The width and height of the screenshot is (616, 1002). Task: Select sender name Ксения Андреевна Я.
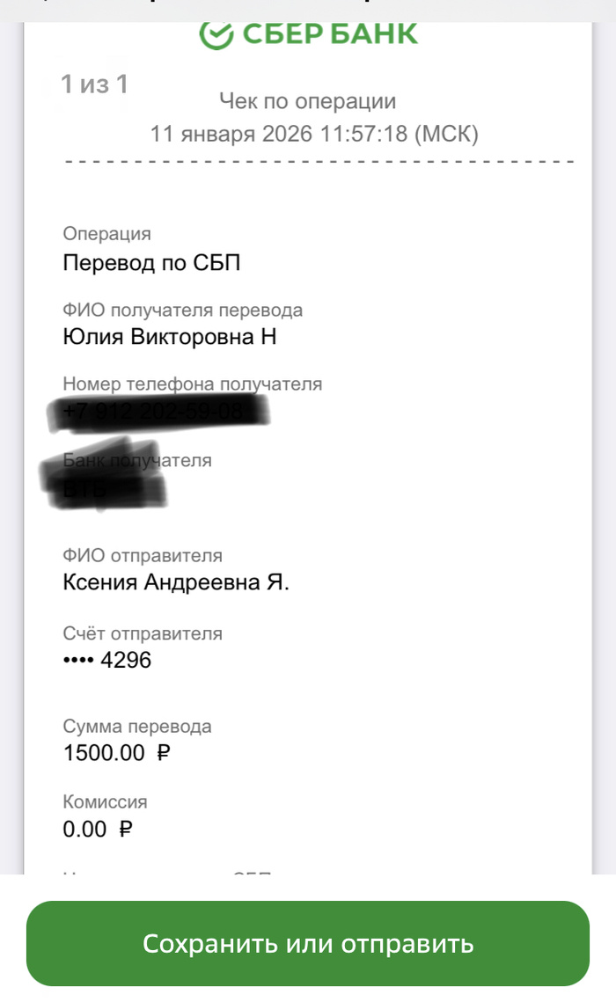(176, 582)
